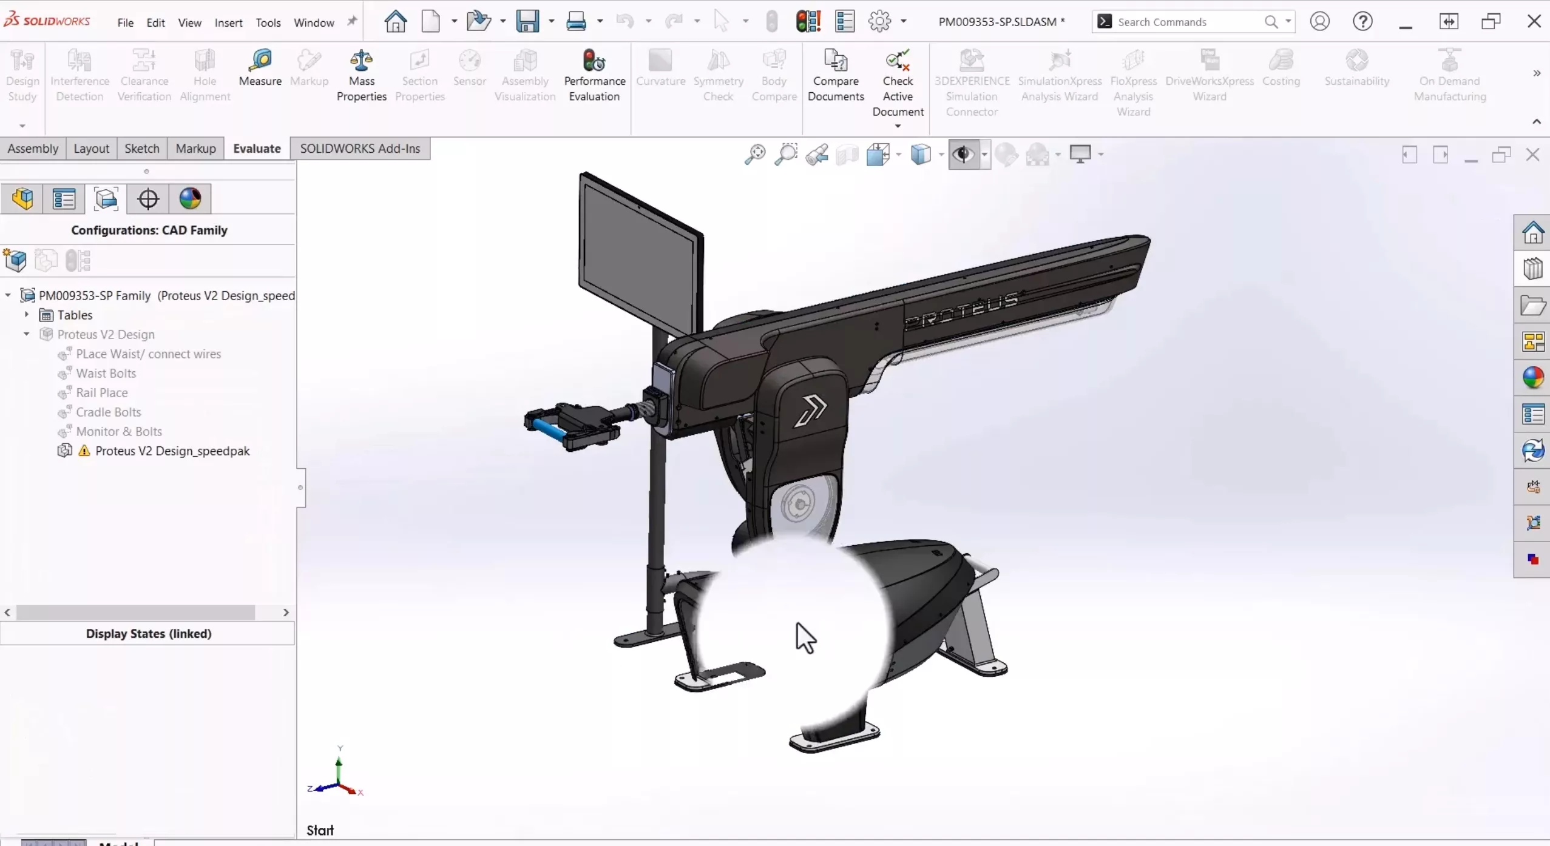Image resolution: width=1550 pixels, height=846 pixels.
Task: Open Mass Properties tool
Action: (x=361, y=76)
